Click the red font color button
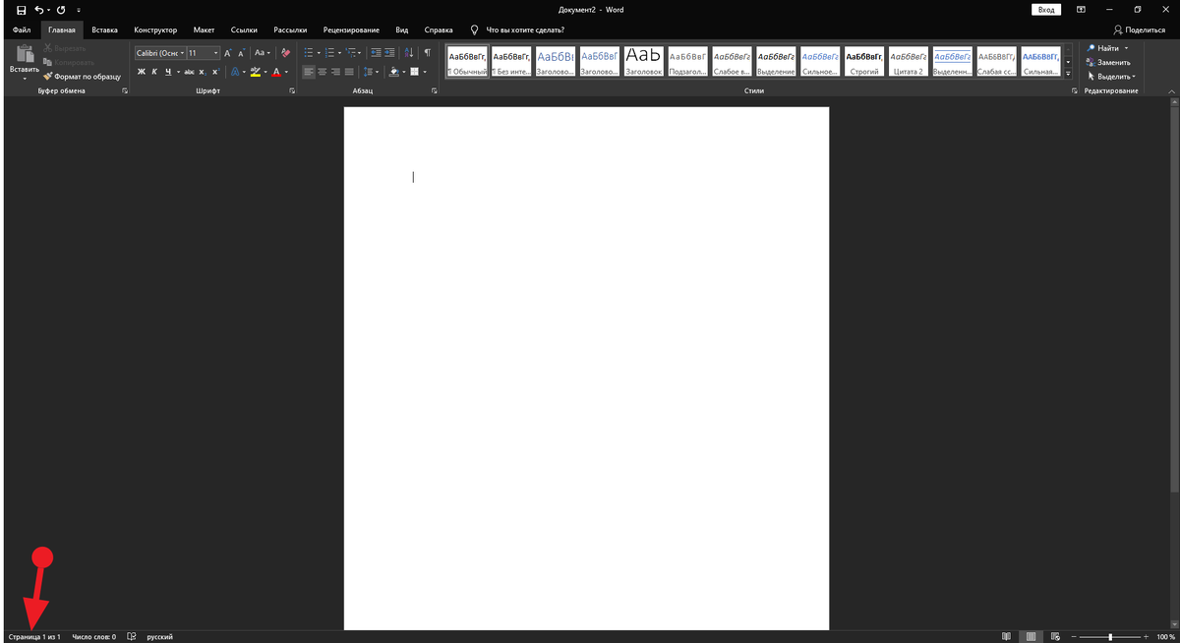 click(x=276, y=72)
